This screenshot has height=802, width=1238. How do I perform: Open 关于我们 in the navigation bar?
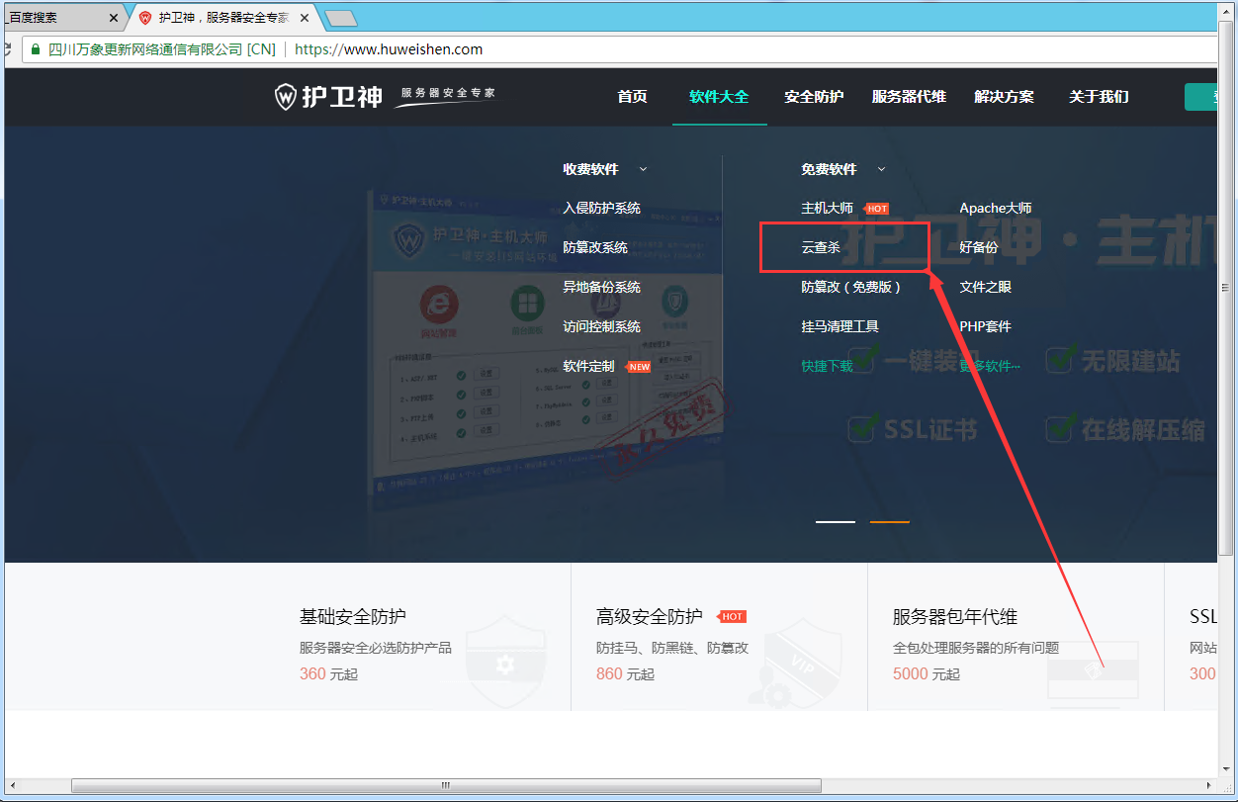point(1099,97)
